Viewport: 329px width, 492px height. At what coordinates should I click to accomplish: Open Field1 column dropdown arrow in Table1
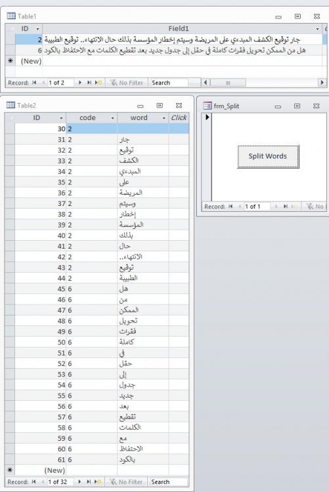tap(317, 29)
